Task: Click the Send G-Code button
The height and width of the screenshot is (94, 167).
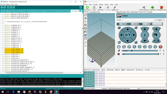Action: pyautogui.click(x=160, y=20)
